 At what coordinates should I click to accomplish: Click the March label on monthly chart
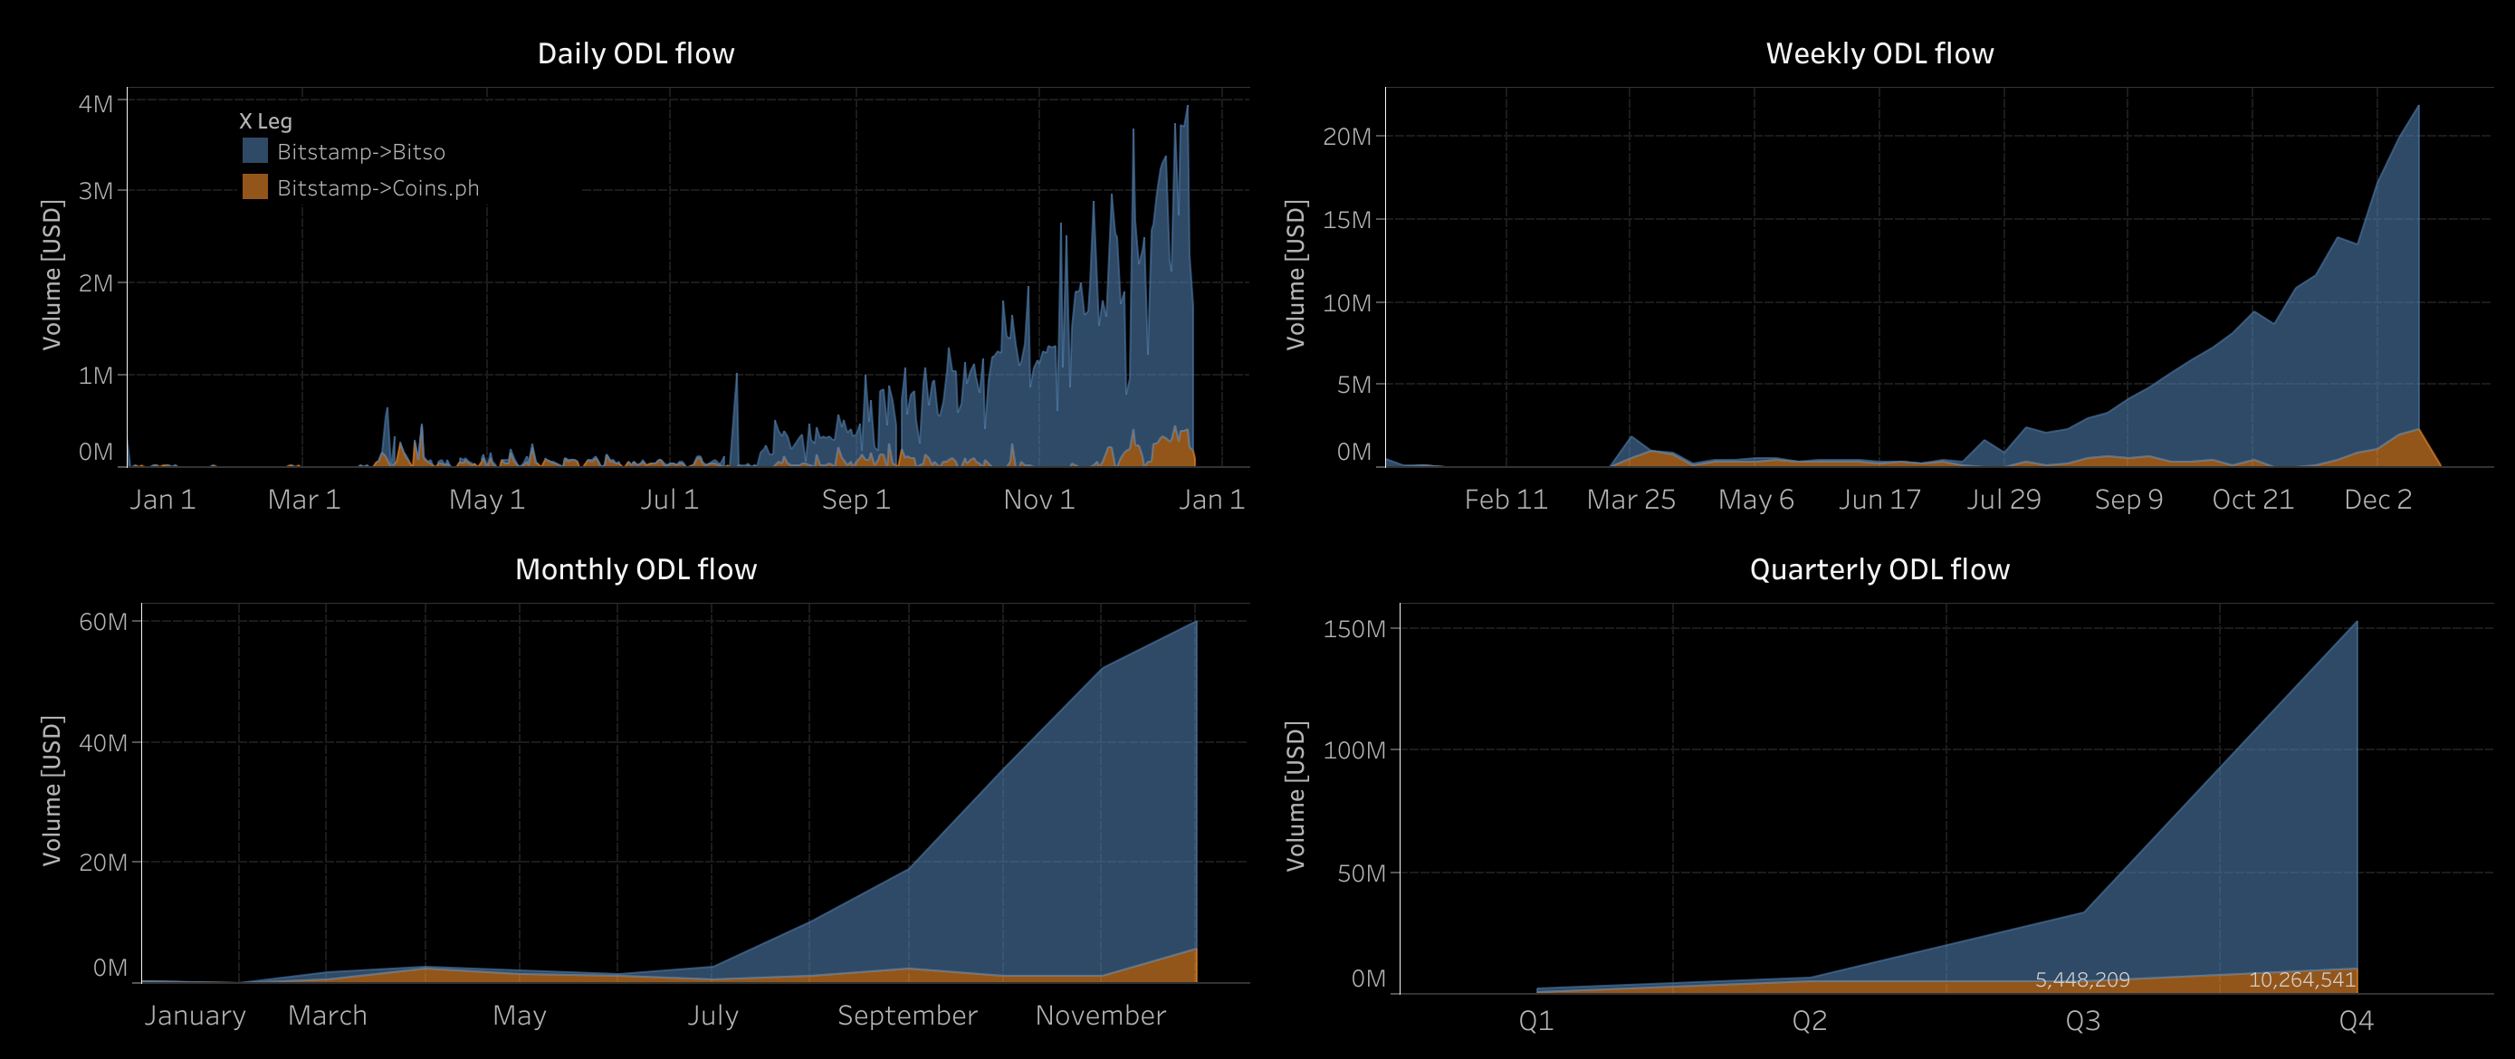coord(327,1016)
